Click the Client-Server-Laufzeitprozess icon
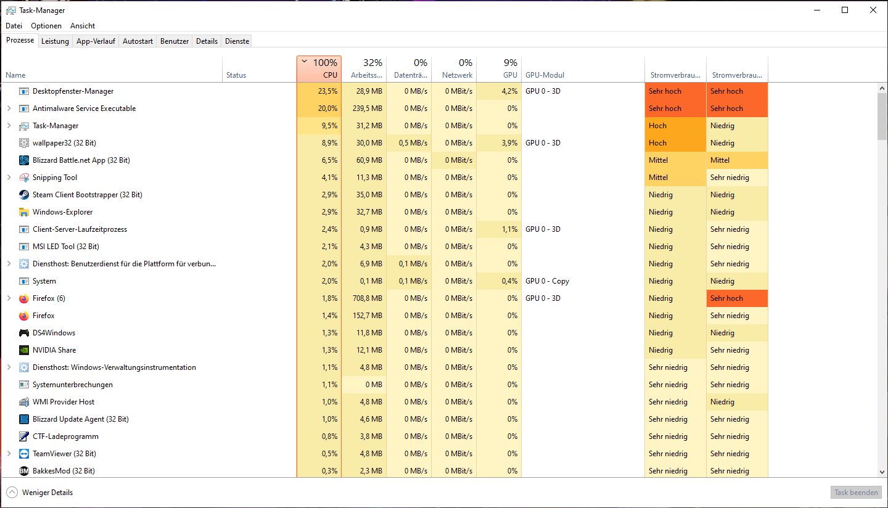 24,229
